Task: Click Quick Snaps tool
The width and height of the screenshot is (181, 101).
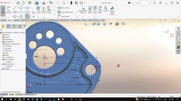Action: coord(95,10)
